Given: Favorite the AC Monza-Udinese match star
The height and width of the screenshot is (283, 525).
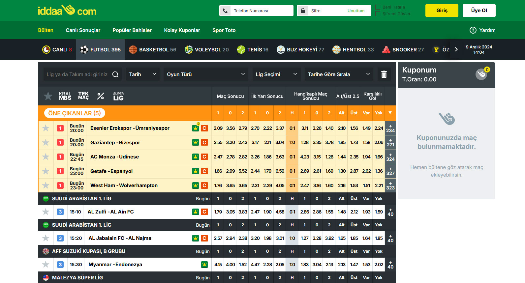Looking at the screenshot, I should click(x=46, y=157).
